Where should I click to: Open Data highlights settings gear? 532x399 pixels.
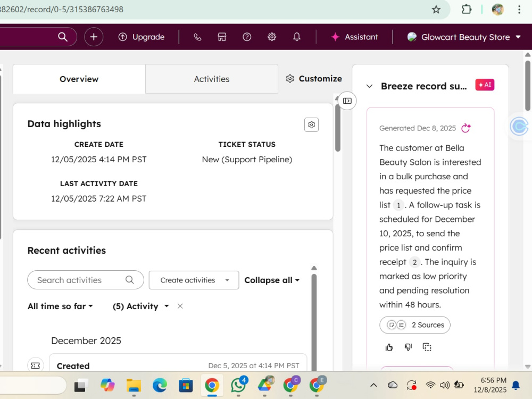coord(311,125)
